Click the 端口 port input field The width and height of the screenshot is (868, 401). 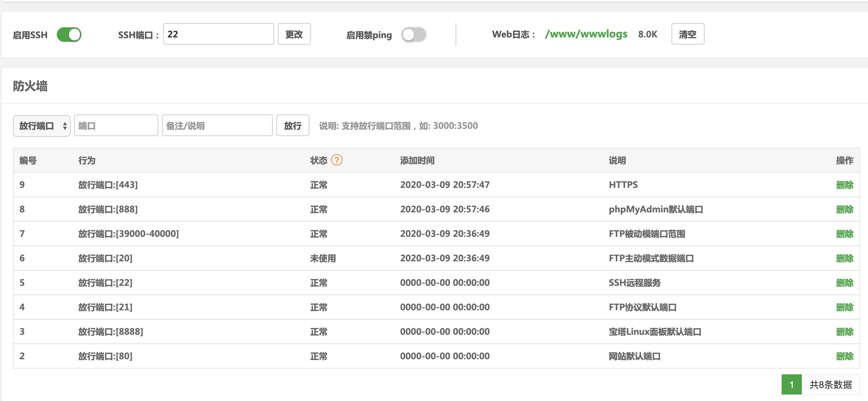116,126
